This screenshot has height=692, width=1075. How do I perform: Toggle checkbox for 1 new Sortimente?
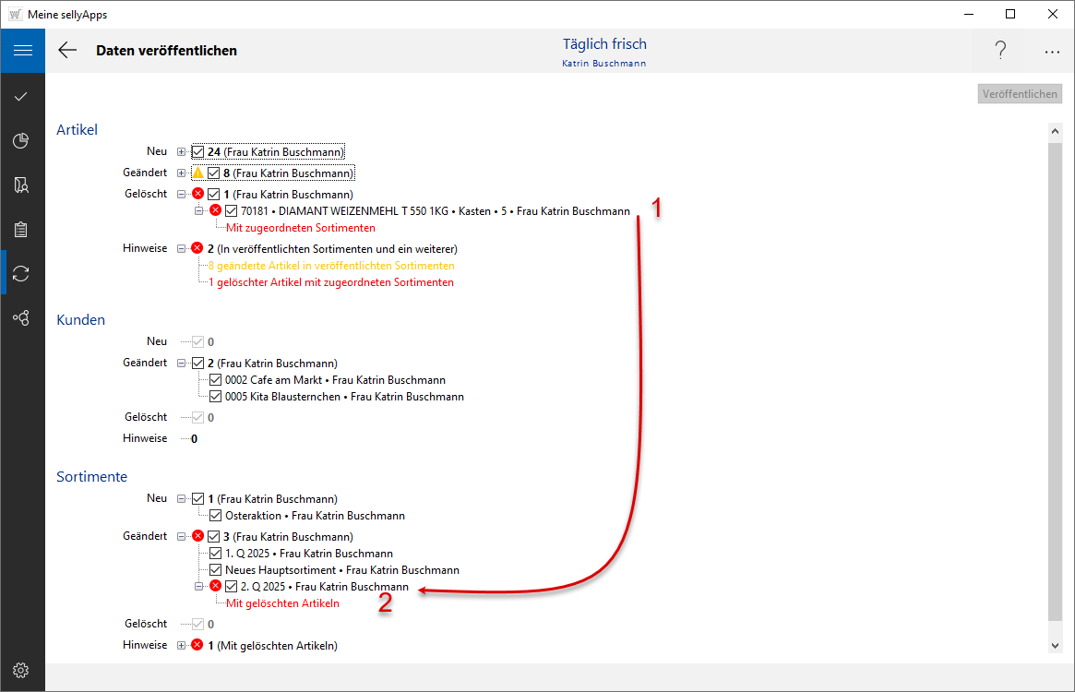(x=198, y=498)
